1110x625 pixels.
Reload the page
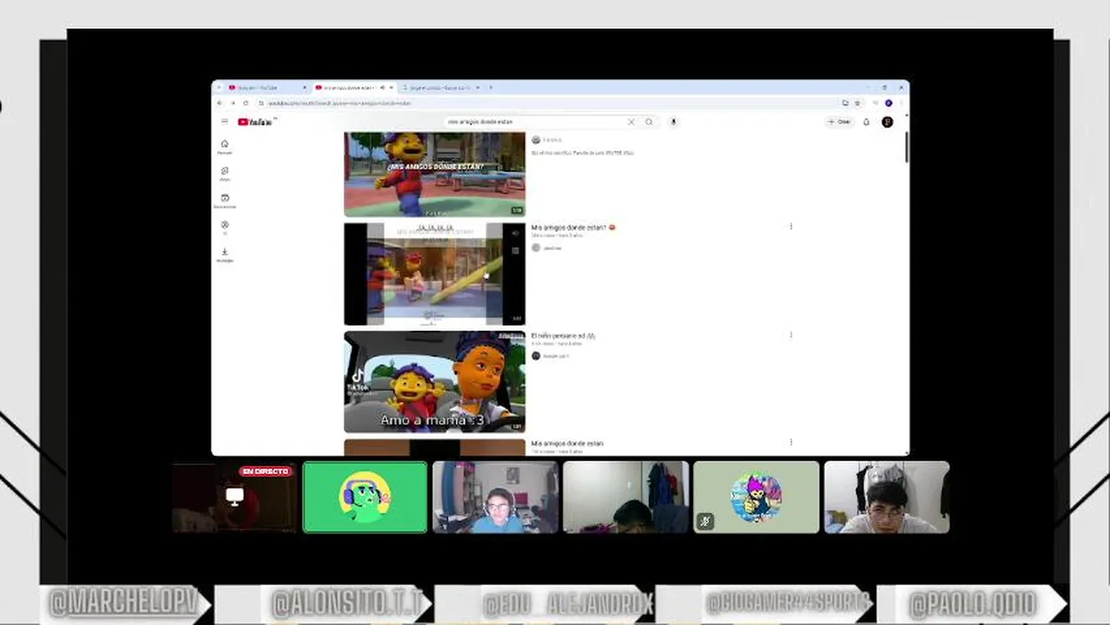[x=245, y=103]
